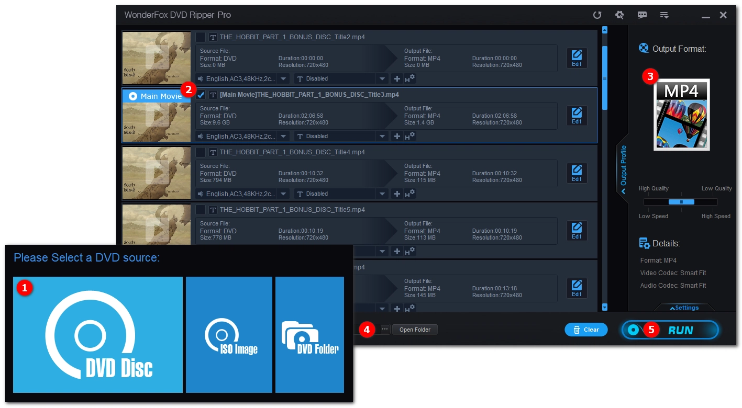Image resolution: width=742 pixels, height=408 pixels.
Task: Click Open Folder button
Action: [415, 330]
